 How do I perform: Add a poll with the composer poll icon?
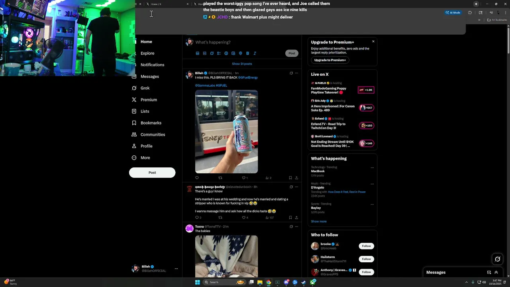219,53
